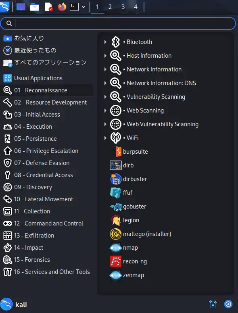The height and width of the screenshot is (313, 238).
Task: Switch to workspace 3
Action: coord(123,7)
